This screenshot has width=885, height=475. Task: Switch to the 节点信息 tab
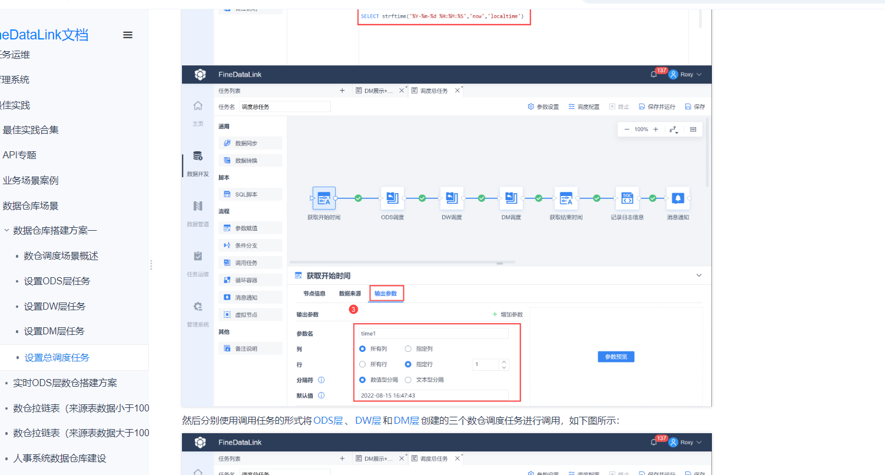click(314, 293)
